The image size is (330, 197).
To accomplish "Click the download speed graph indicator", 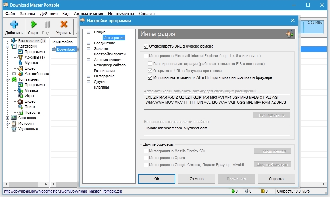I will coord(312,27).
